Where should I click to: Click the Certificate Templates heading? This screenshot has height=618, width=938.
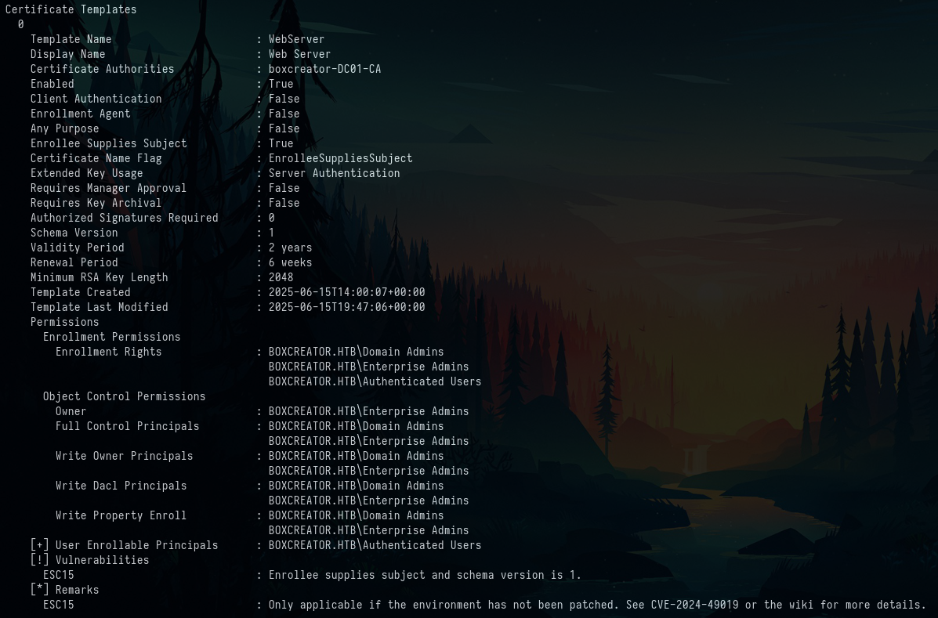(71, 9)
